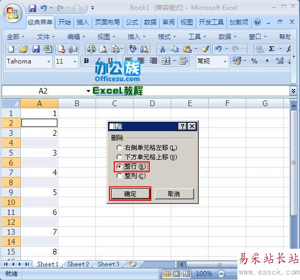Open Excel help question mark icon
The image size is (300, 280).
click(x=257, y=22)
